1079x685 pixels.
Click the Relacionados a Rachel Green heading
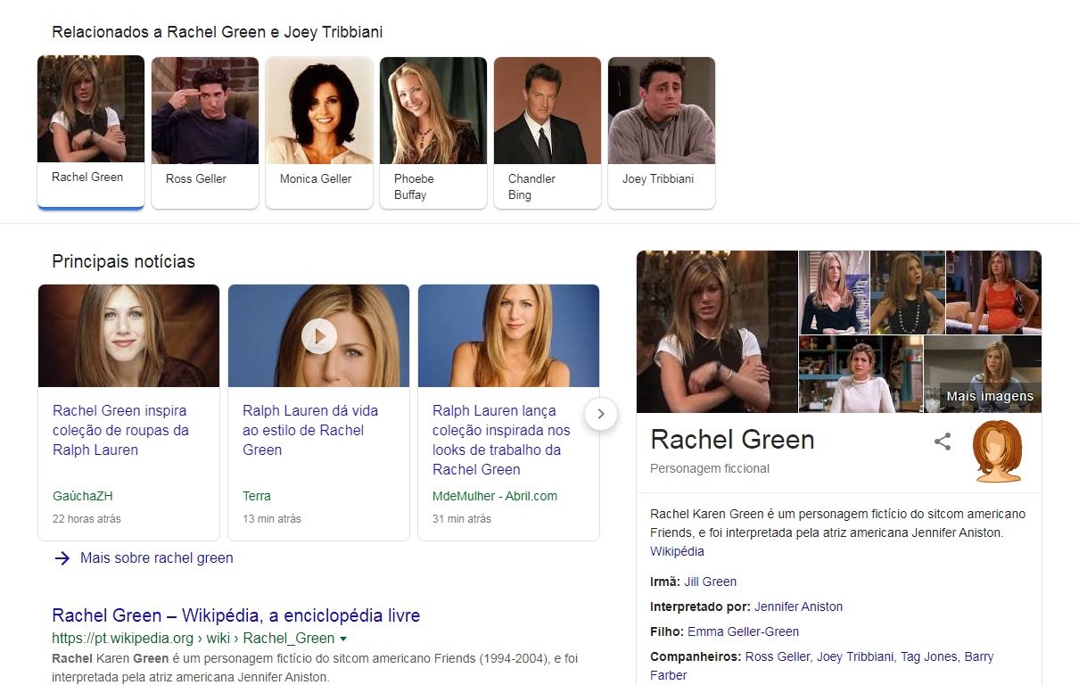tap(218, 32)
